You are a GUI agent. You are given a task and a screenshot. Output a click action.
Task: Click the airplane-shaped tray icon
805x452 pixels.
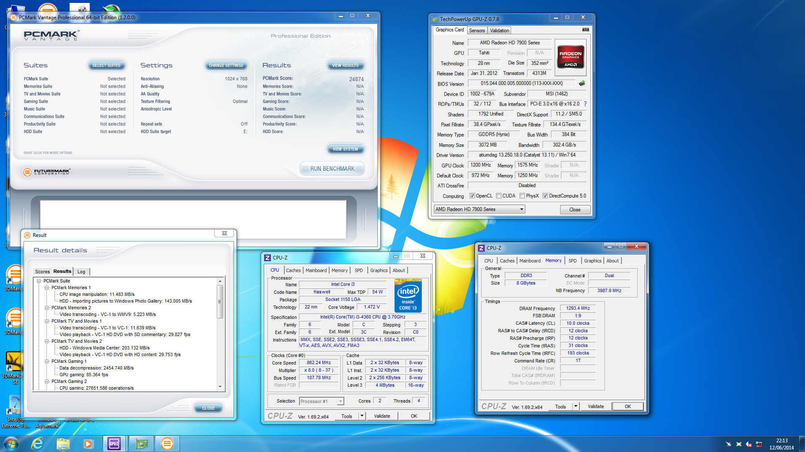tap(729, 444)
